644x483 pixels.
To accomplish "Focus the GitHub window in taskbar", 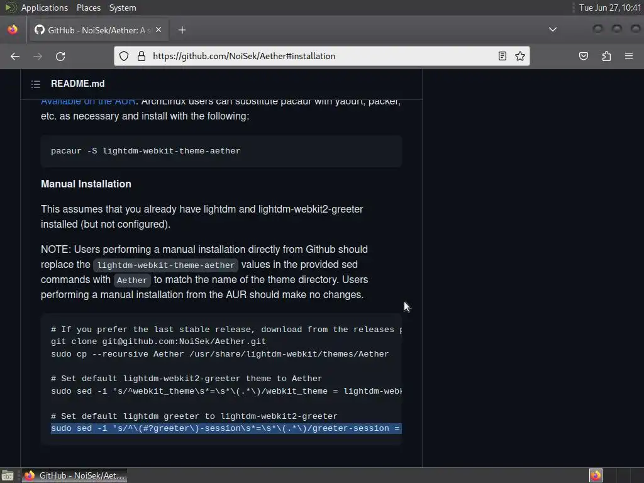I will (74, 475).
